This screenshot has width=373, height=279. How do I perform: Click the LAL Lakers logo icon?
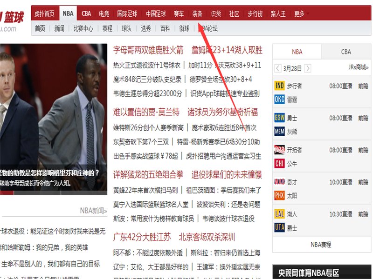pos(280,214)
